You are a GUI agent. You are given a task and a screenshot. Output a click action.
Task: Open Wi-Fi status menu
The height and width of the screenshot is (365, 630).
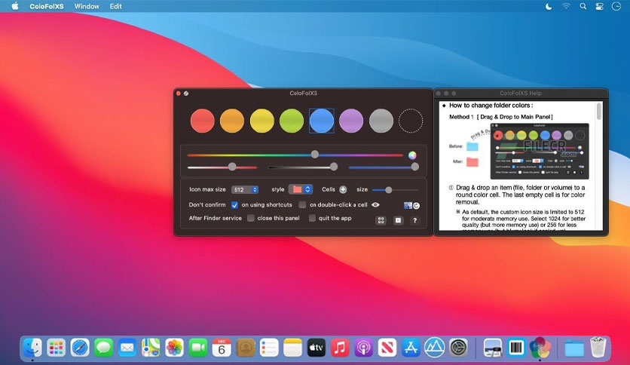coord(566,7)
